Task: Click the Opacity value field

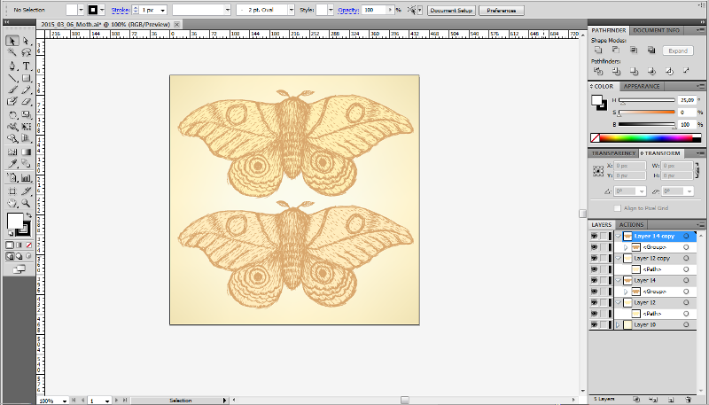Action: [x=374, y=10]
